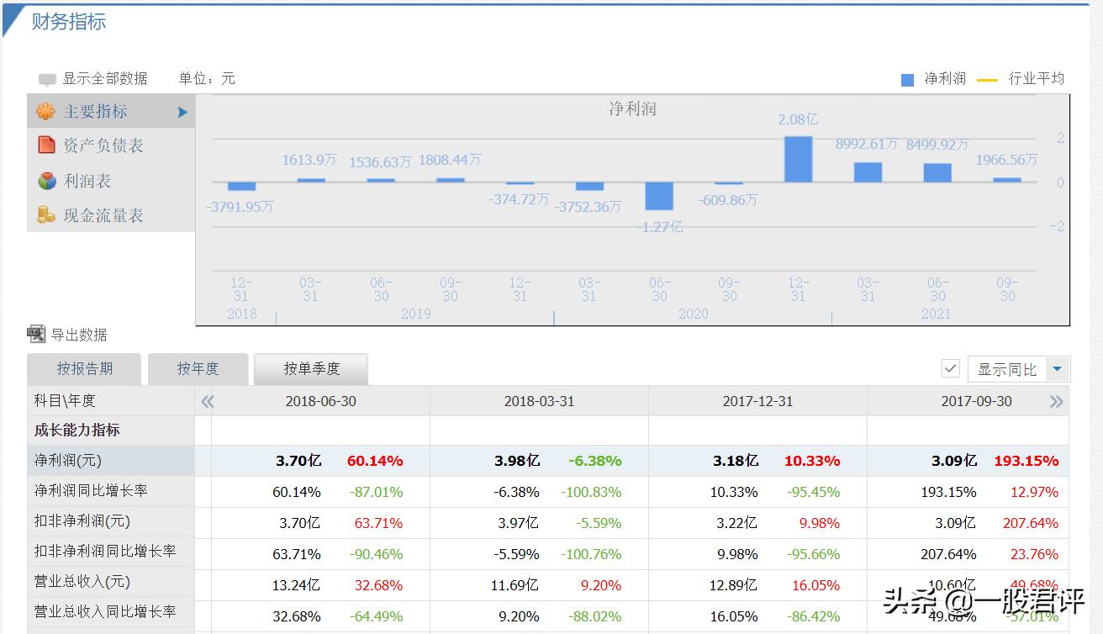Go to next periods with right double-arrow
The height and width of the screenshot is (634, 1103).
point(1057,402)
